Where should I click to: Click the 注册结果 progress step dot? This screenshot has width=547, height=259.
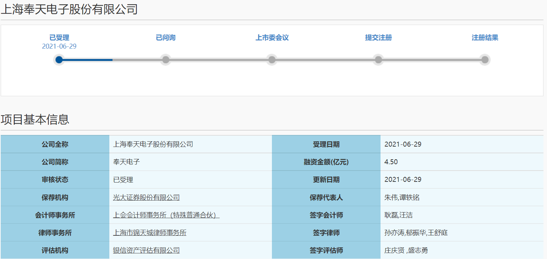coord(485,60)
